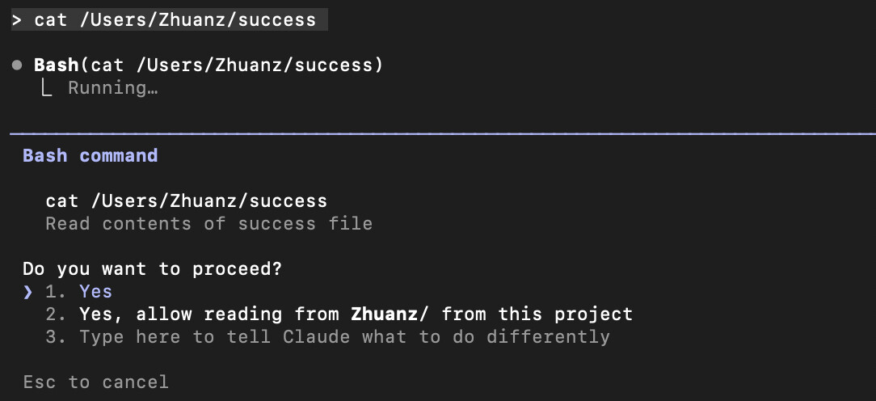The image size is (876, 401).
Task: Click "Read contents of success file" description
Action: 208,223
